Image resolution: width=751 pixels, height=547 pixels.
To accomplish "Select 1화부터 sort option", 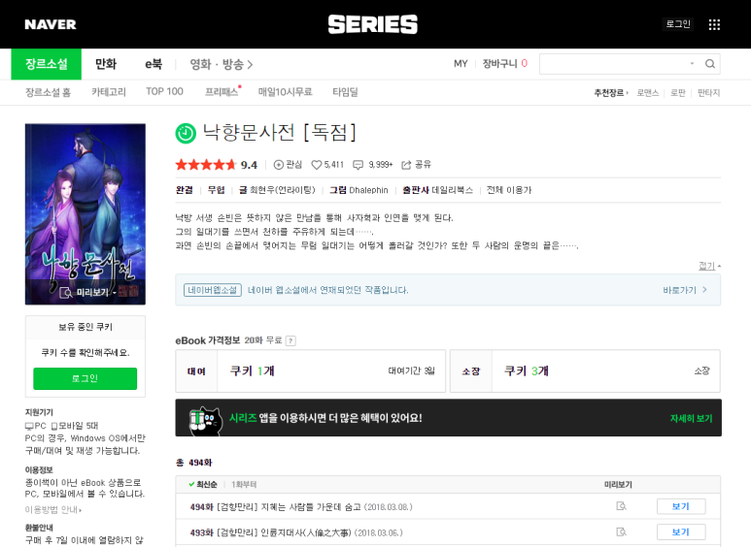I will click(244, 484).
